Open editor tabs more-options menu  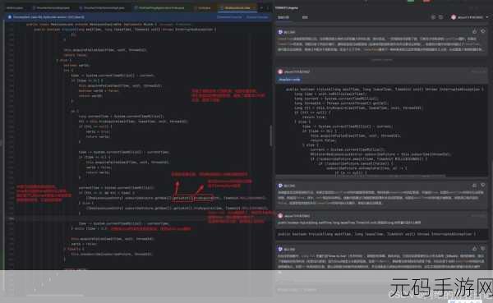(x=268, y=7)
